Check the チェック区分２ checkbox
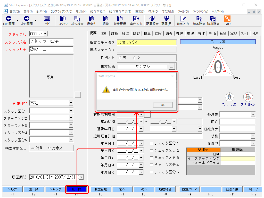The width and height of the screenshot is (264, 198). tap(151, 151)
